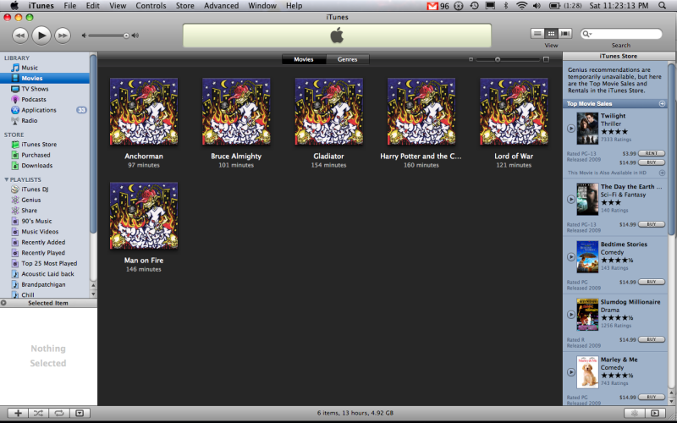
Task: Open the Advanced menu
Action: pos(221,6)
